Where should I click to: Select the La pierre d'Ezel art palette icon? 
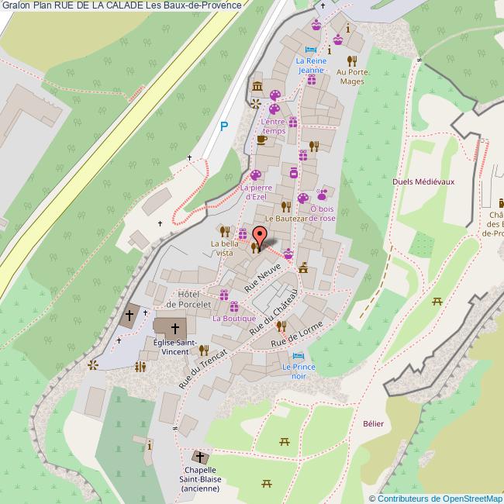tap(256, 174)
